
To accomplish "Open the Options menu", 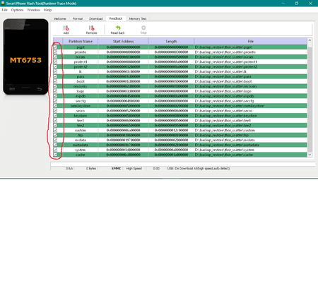I will 17,10.
